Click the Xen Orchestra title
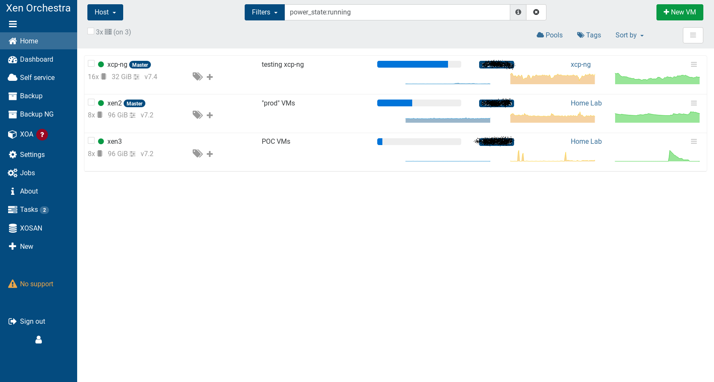 (x=38, y=8)
